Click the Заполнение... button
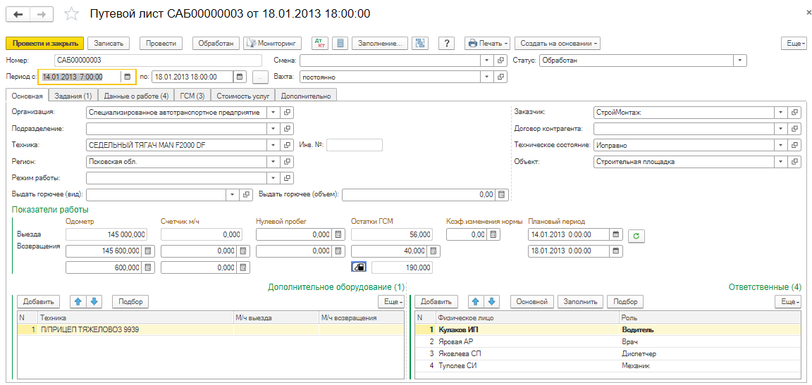This screenshot has height=385, width=812. pyautogui.click(x=380, y=44)
